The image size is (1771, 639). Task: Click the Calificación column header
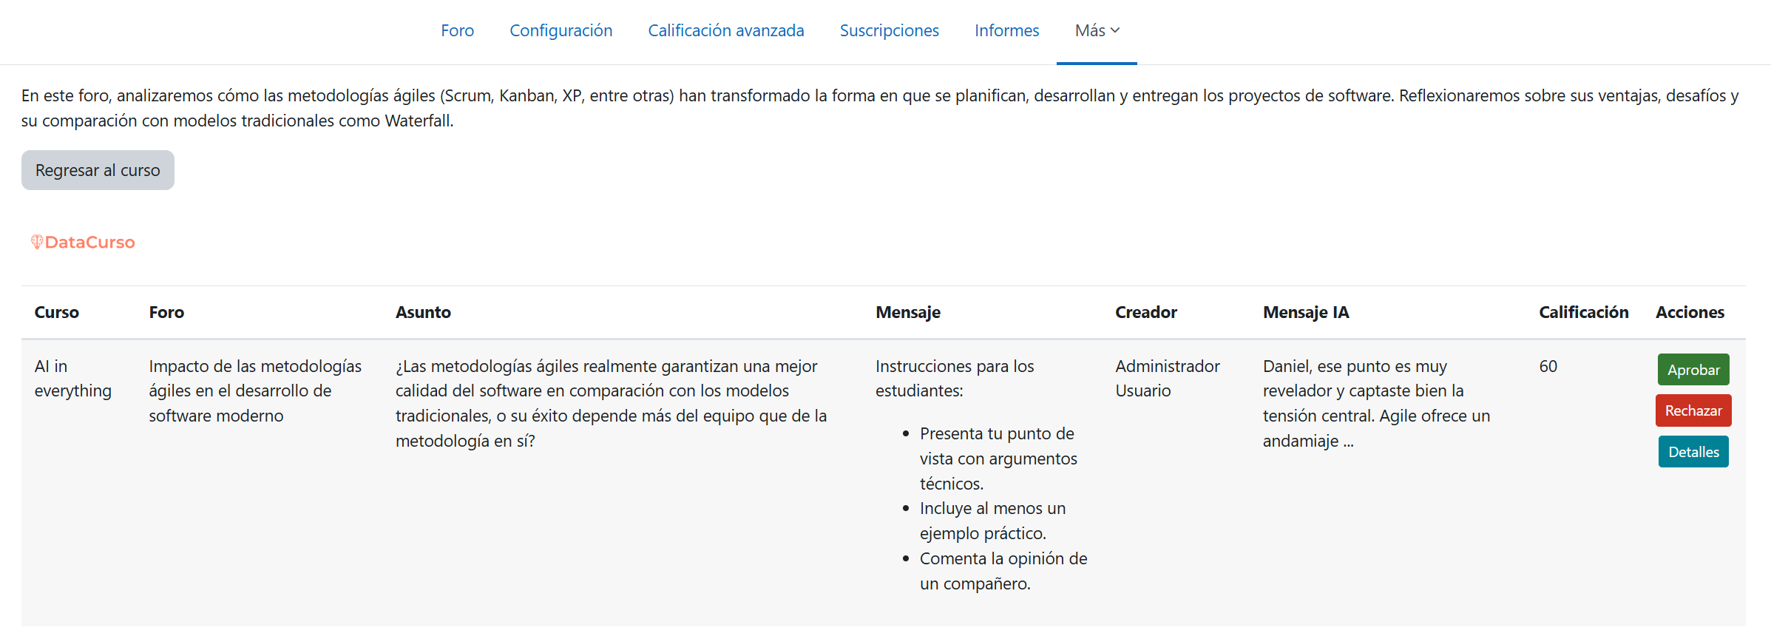(1583, 312)
